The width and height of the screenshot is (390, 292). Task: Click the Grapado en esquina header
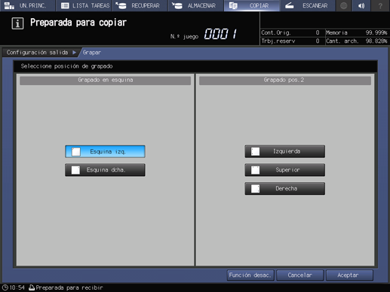point(106,80)
